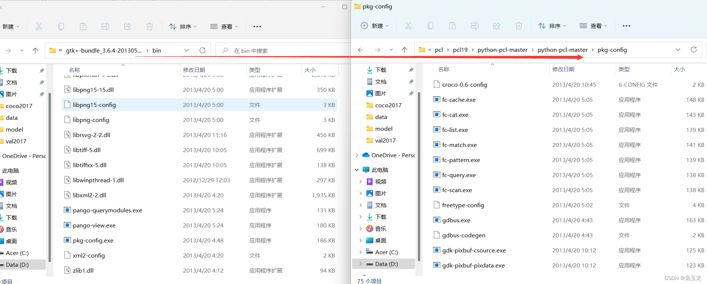Click Cut icon in pkg-config window toolbar

(x=408, y=26)
